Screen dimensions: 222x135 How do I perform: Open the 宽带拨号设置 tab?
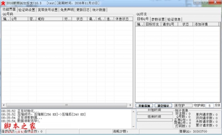tap(48, 10)
